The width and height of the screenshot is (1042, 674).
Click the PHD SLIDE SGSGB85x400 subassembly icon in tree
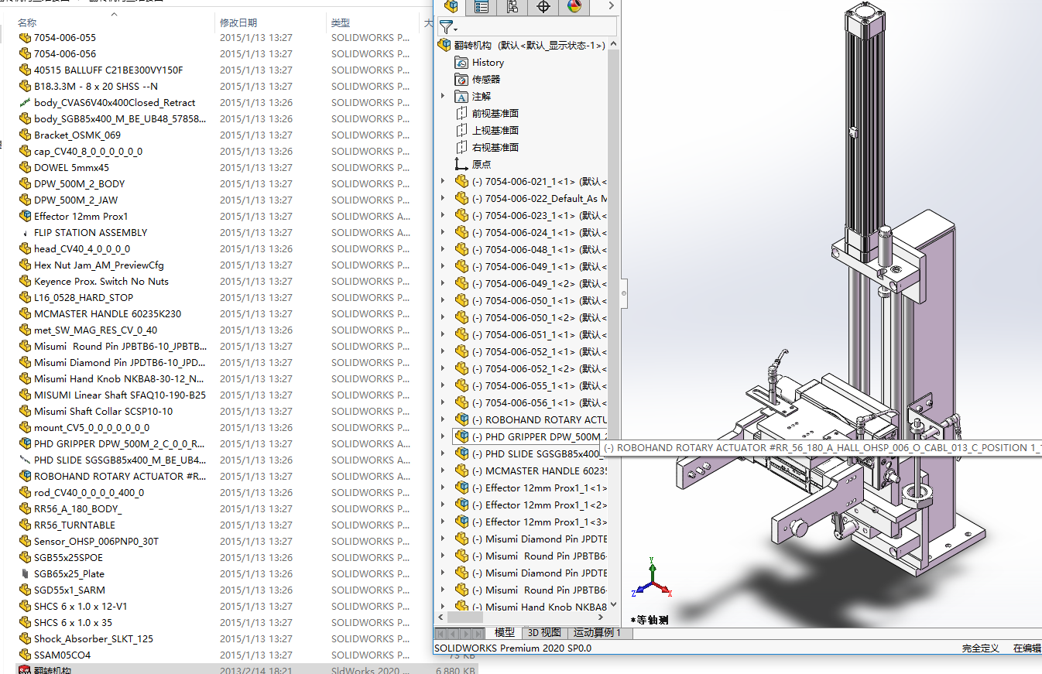coord(461,454)
